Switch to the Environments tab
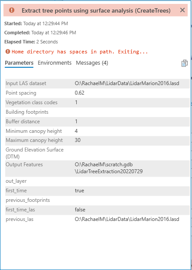This screenshot has height=270, width=192. (55, 63)
